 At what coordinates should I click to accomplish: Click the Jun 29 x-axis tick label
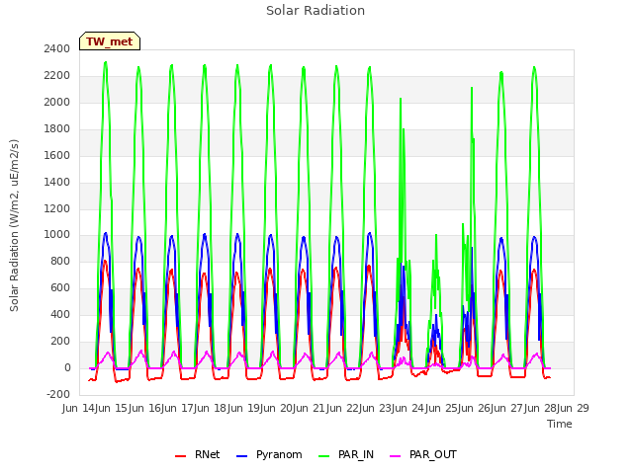click(574, 408)
